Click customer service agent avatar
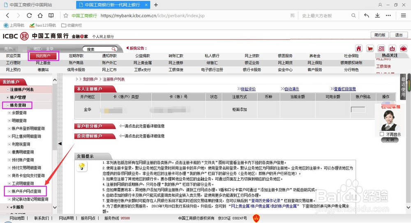This screenshot has height=223, width=411. [x=390, y=120]
